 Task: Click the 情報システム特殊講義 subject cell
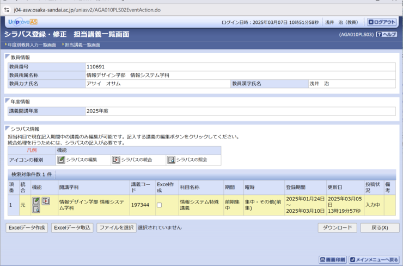(201, 205)
